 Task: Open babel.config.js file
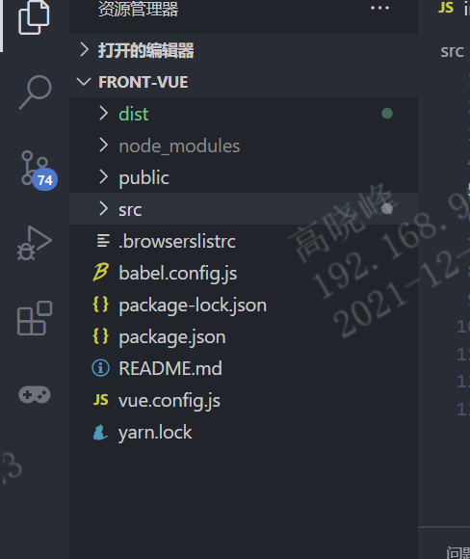click(x=244, y=273)
